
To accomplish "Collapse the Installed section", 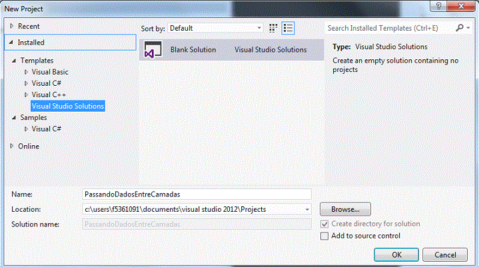I will [11, 43].
